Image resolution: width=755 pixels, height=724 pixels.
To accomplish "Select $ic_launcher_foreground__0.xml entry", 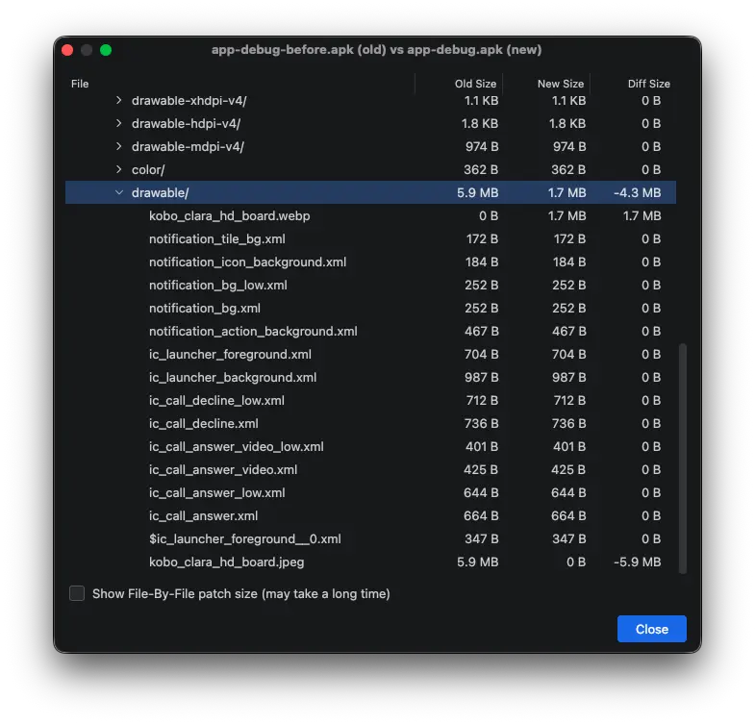I will 244,538.
